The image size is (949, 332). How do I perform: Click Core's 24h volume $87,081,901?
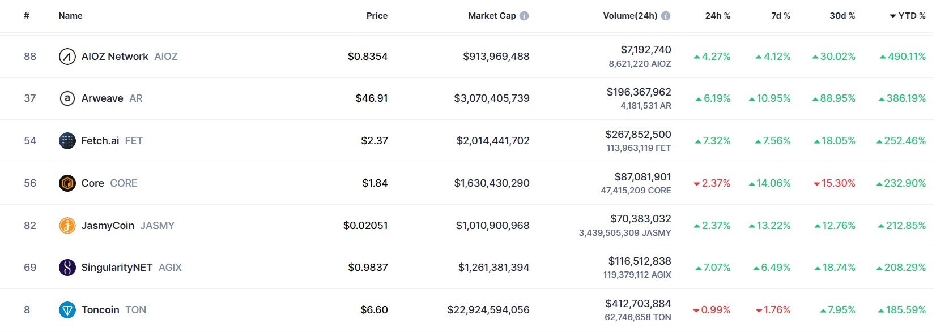point(642,177)
